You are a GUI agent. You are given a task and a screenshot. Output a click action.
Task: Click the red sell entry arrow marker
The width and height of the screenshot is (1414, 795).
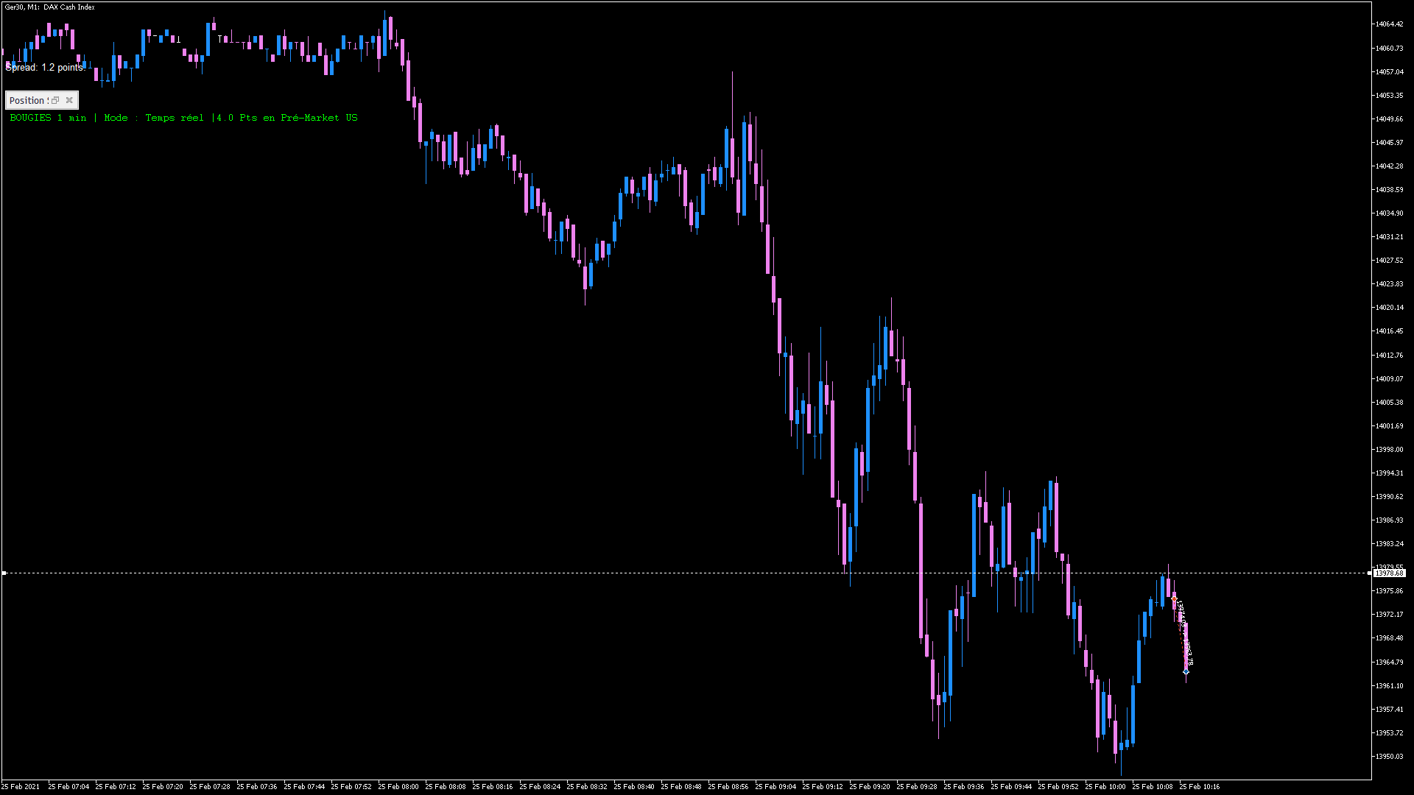point(1174,599)
